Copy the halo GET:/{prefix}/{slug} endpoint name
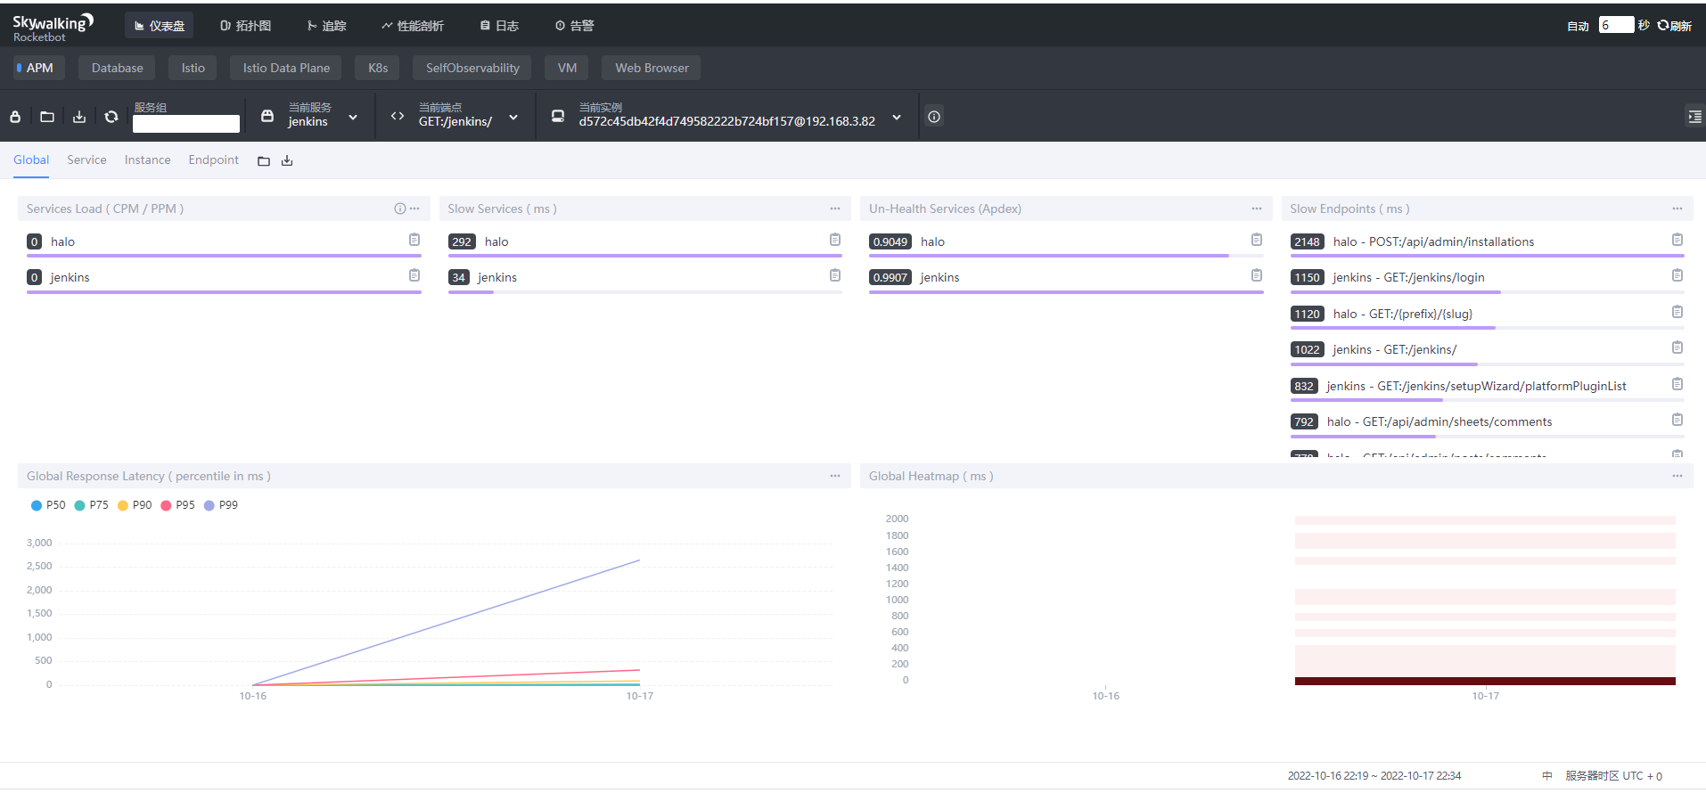1706x793 pixels. pos(1677,312)
